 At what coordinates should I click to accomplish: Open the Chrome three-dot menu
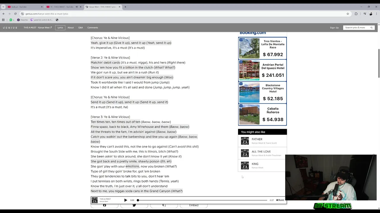376,14
